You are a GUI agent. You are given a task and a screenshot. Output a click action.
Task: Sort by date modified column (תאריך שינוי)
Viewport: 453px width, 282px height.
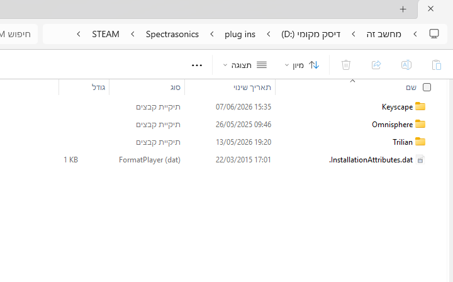pos(252,87)
